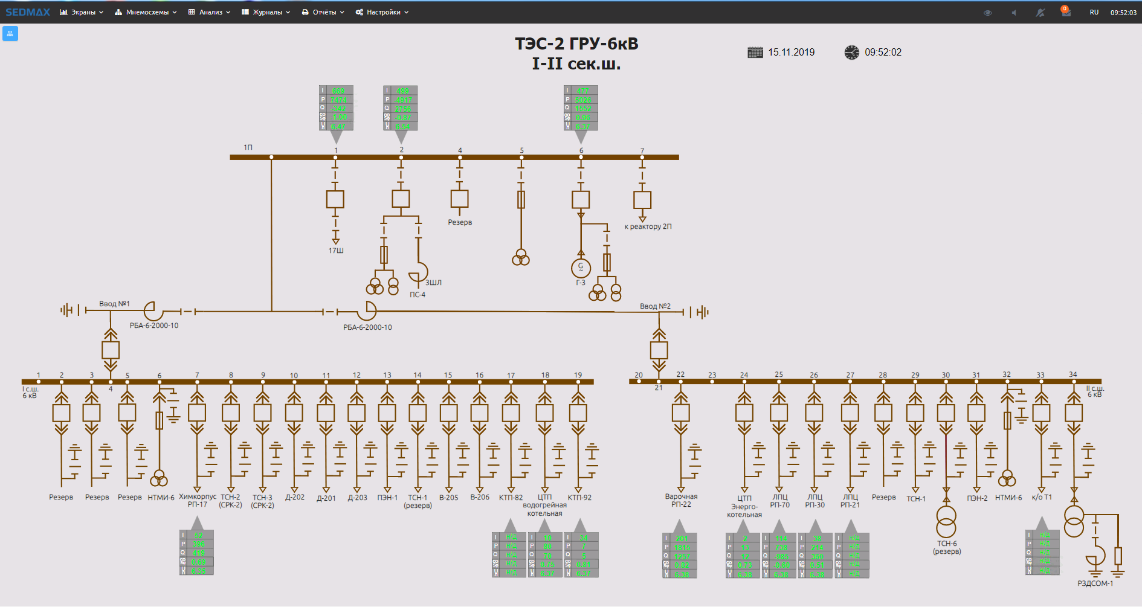Toggle the muted notifications bell

pos(1040,13)
